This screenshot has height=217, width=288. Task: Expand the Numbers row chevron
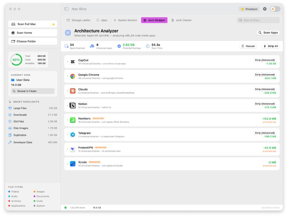pos(67,120)
